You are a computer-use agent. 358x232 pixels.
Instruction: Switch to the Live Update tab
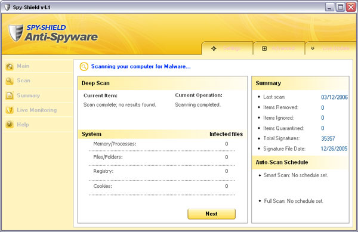(x=331, y=48)
